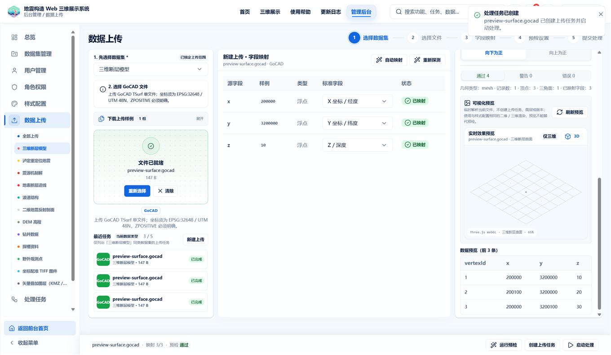Close the 处理任务已创建 notification
The width and height of the screenshot is (611, 355).
601,14
